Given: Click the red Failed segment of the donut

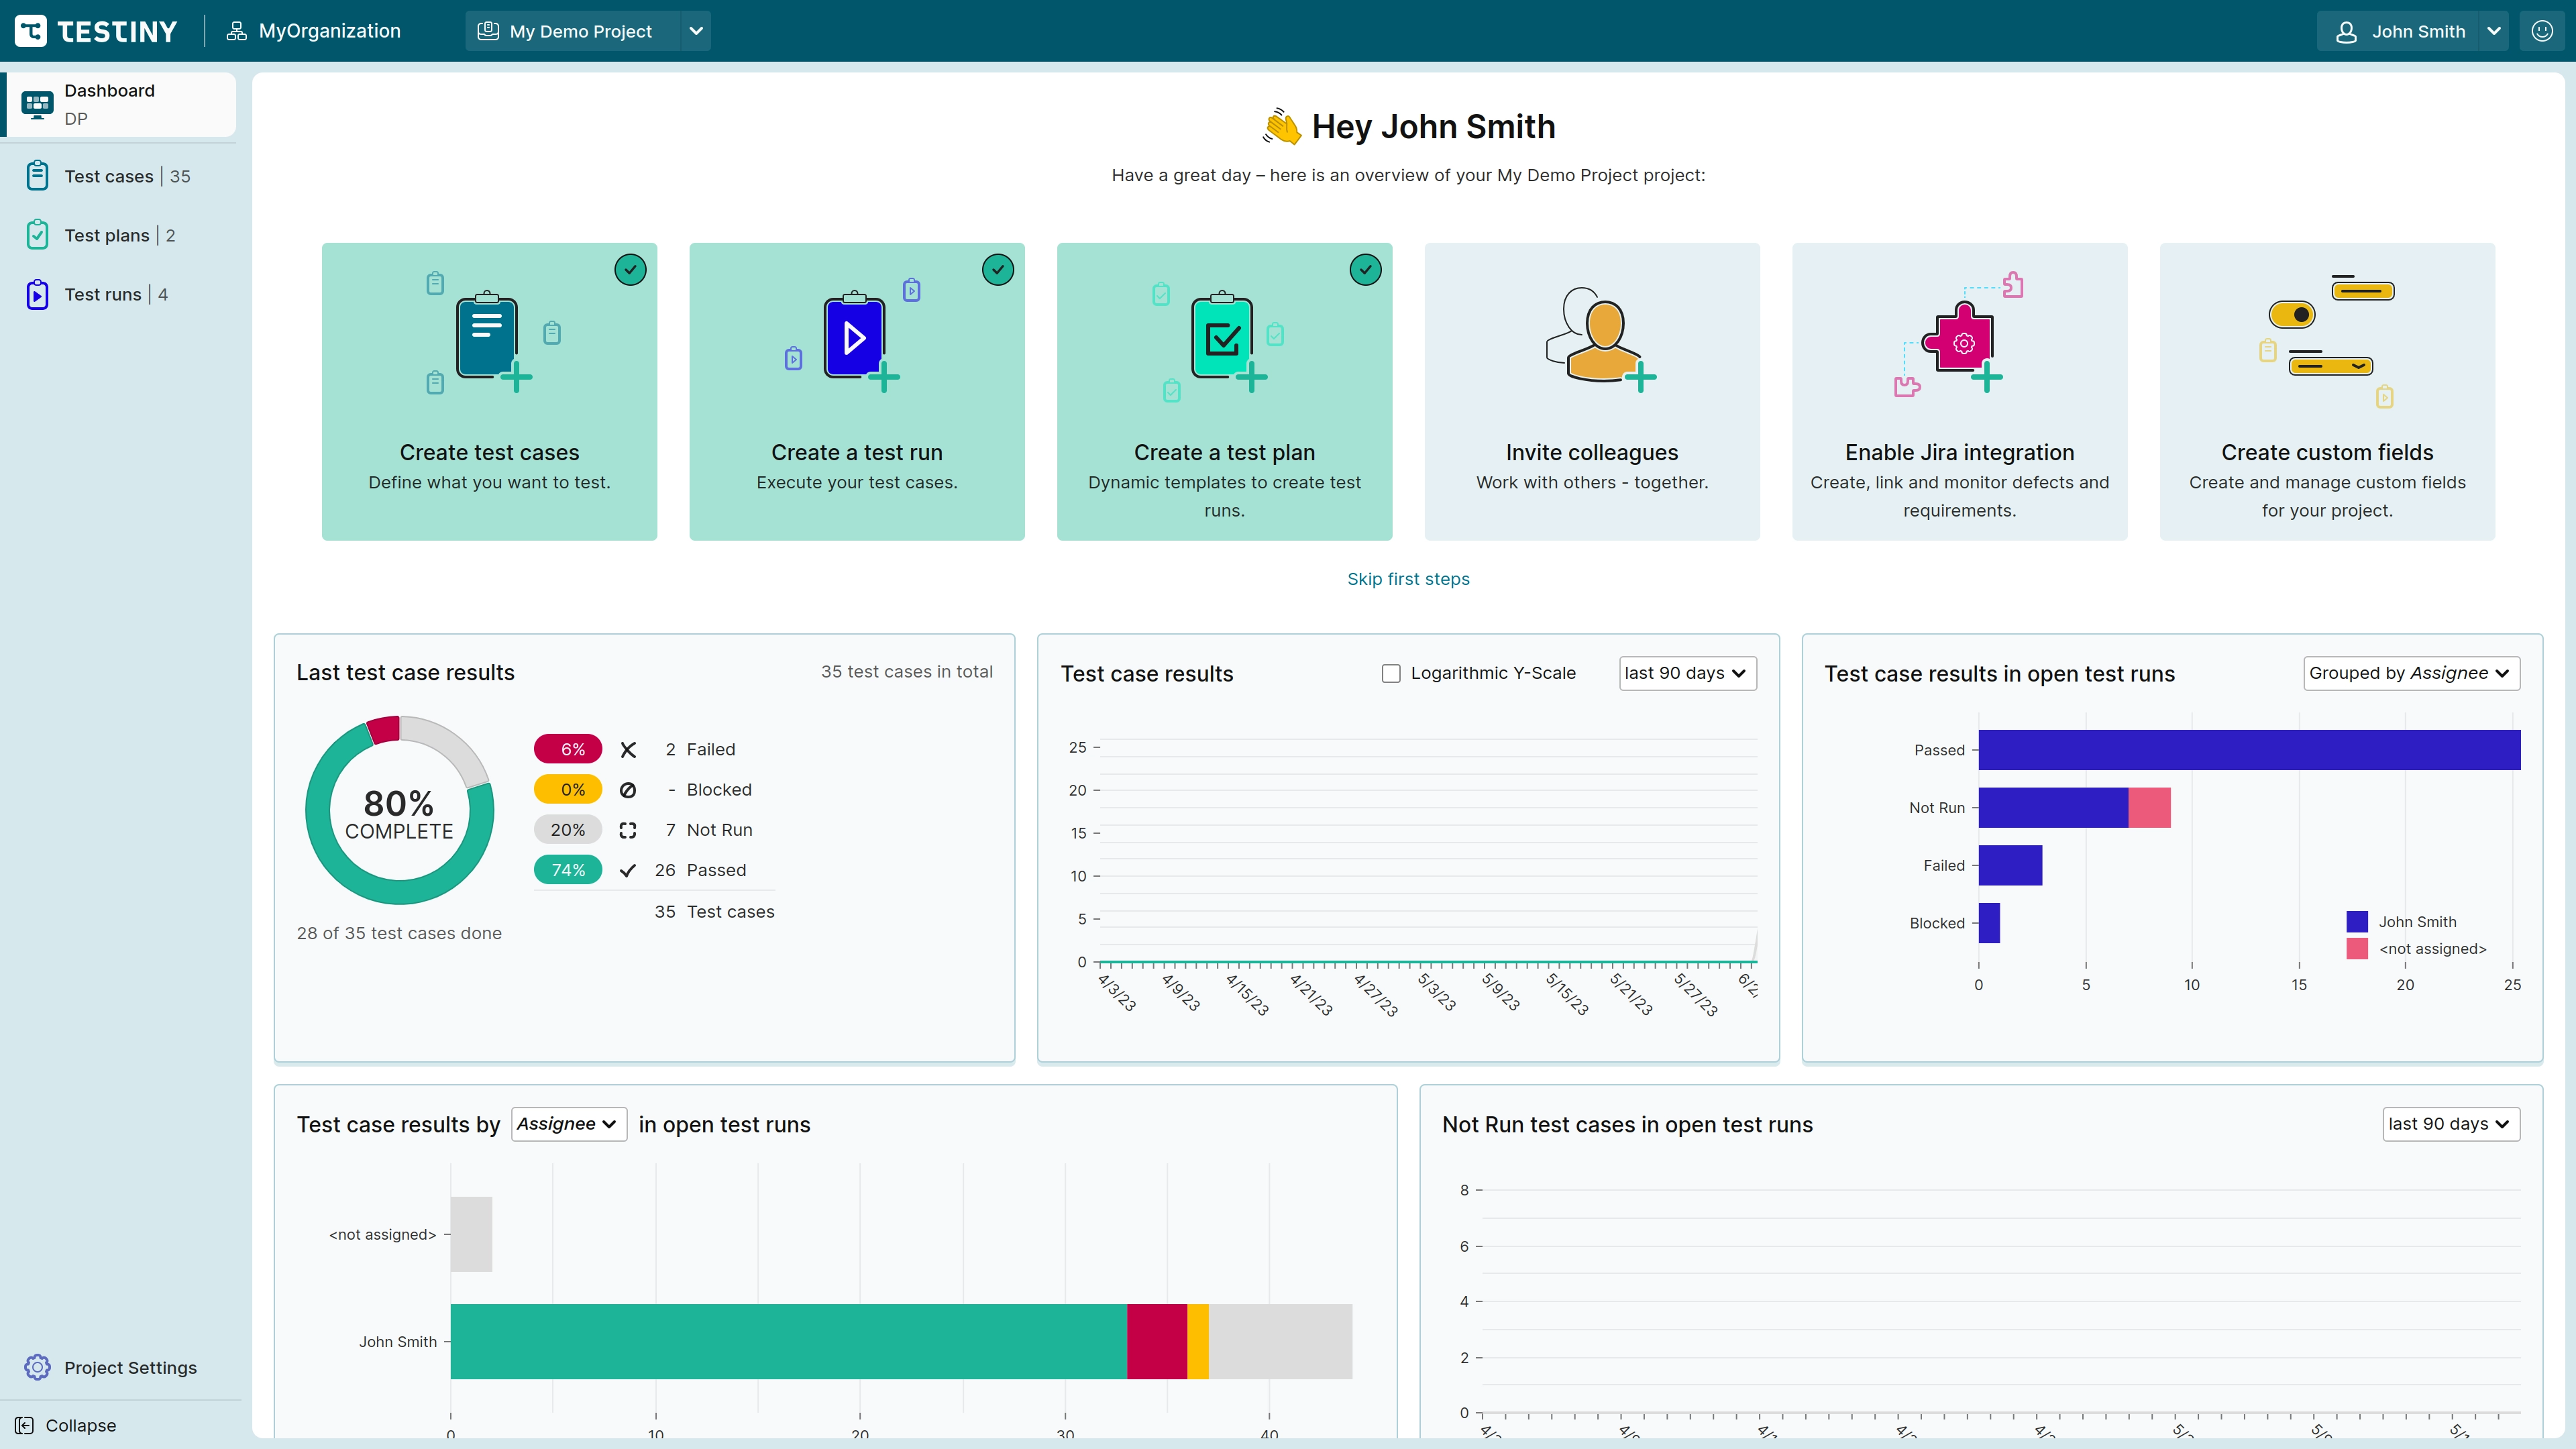Looking at the screenshot, I should point(384,729).
